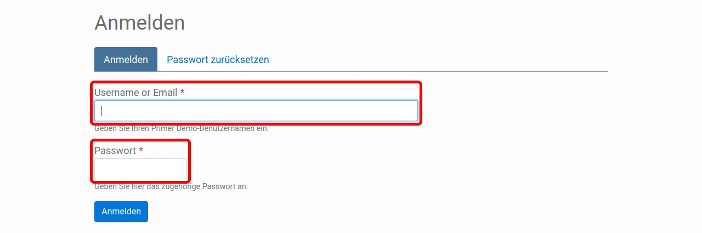Click the text cursor inside the username field

[x=102, y=111]
